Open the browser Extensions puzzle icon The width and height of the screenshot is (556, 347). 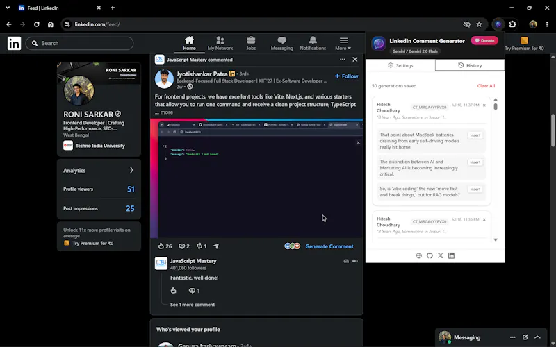[x=512, y=24]
